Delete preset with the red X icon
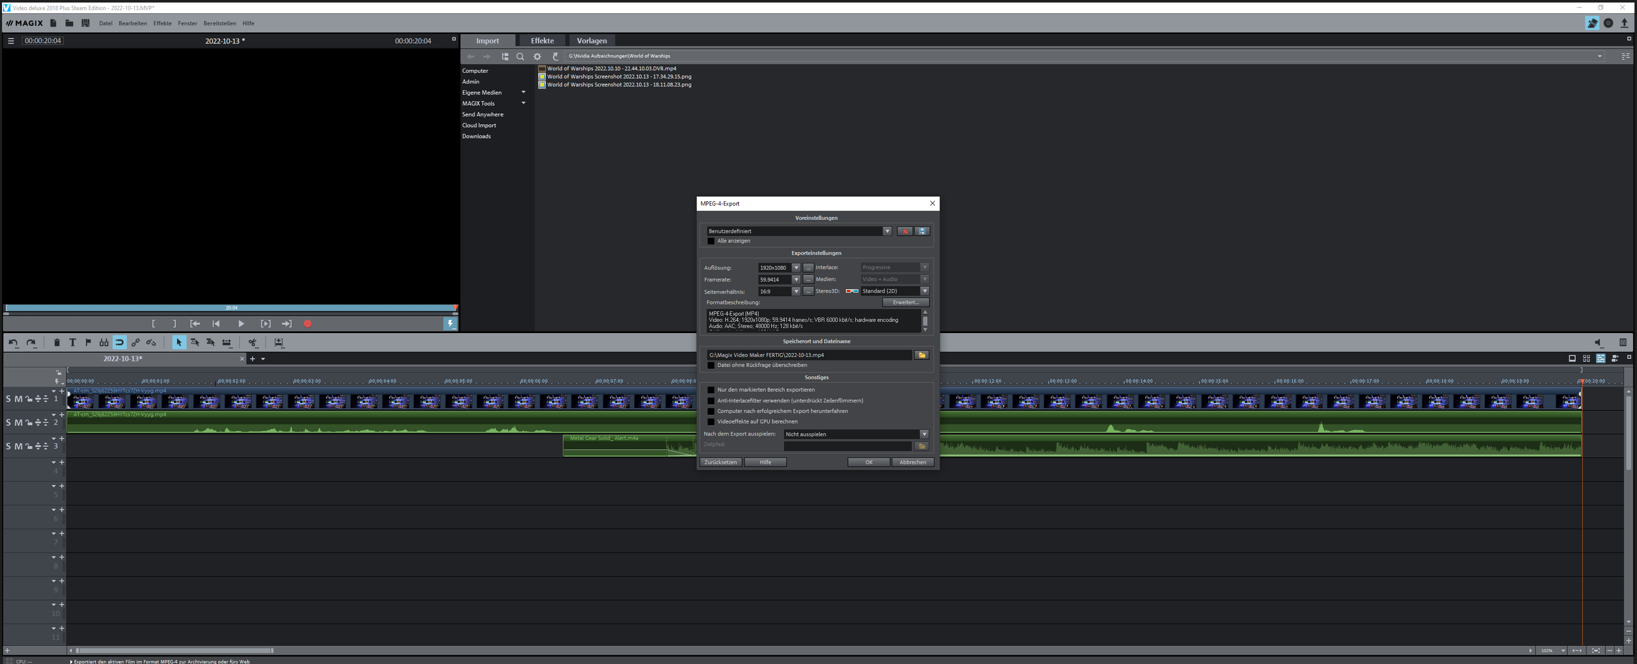This screenshot has width=1637, height=664. 904,231
